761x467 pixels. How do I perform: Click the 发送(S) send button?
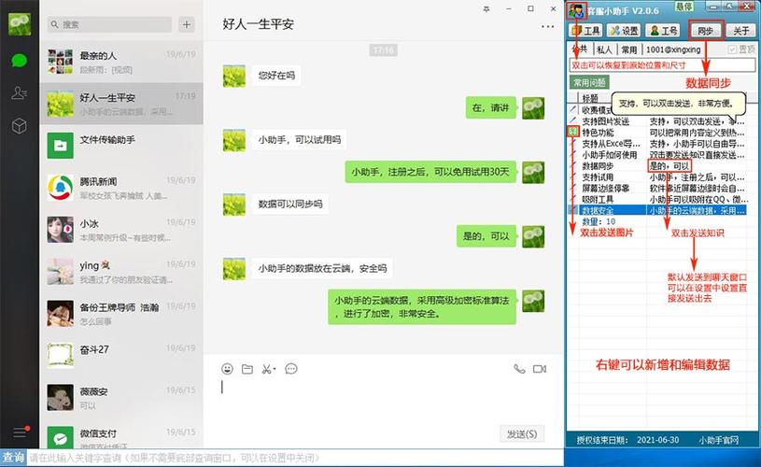coord(522,434)
